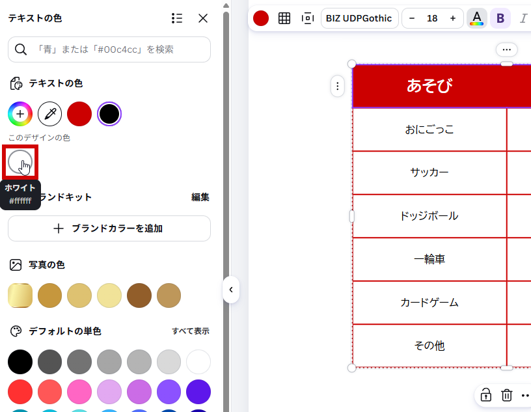Add a brand color button

pyautogui.click(x=109, y=228)
